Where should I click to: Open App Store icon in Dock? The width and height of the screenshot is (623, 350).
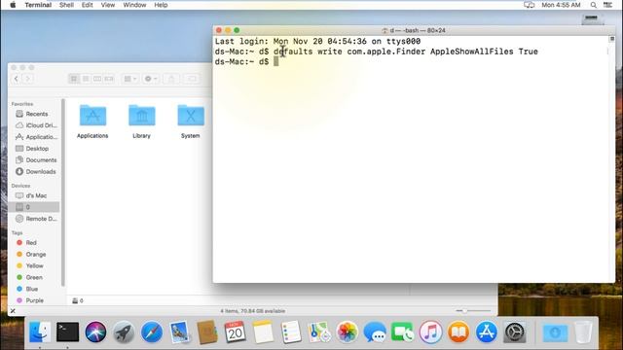pos(487,332)
